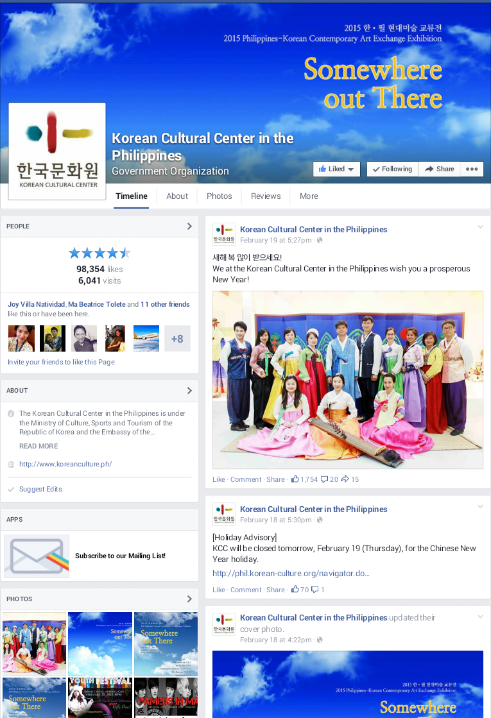This screenshot has height=718, width=491.
Task: Open the page profile logo picture
Action: point(57,151)
